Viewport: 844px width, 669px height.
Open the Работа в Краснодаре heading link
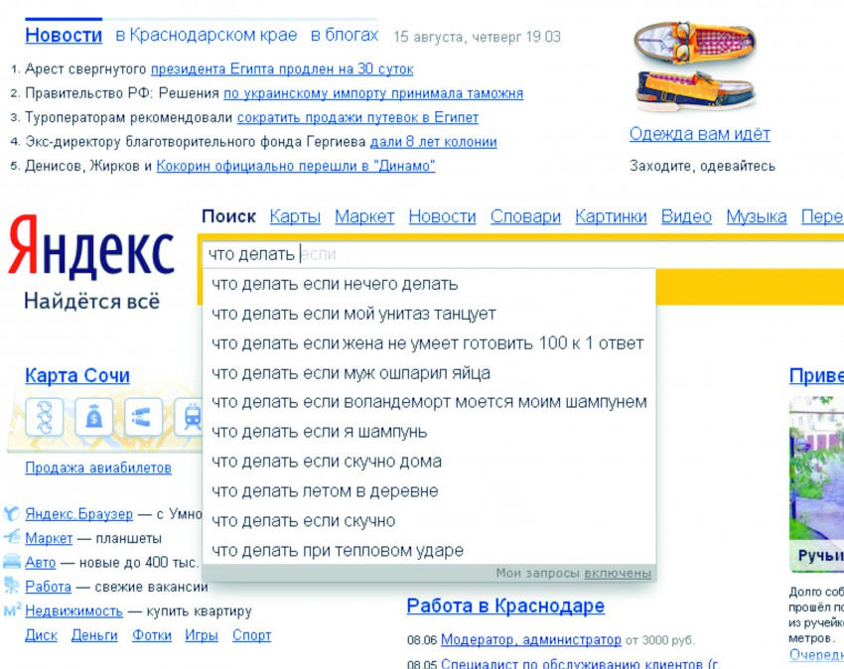[x=505, y=605]
